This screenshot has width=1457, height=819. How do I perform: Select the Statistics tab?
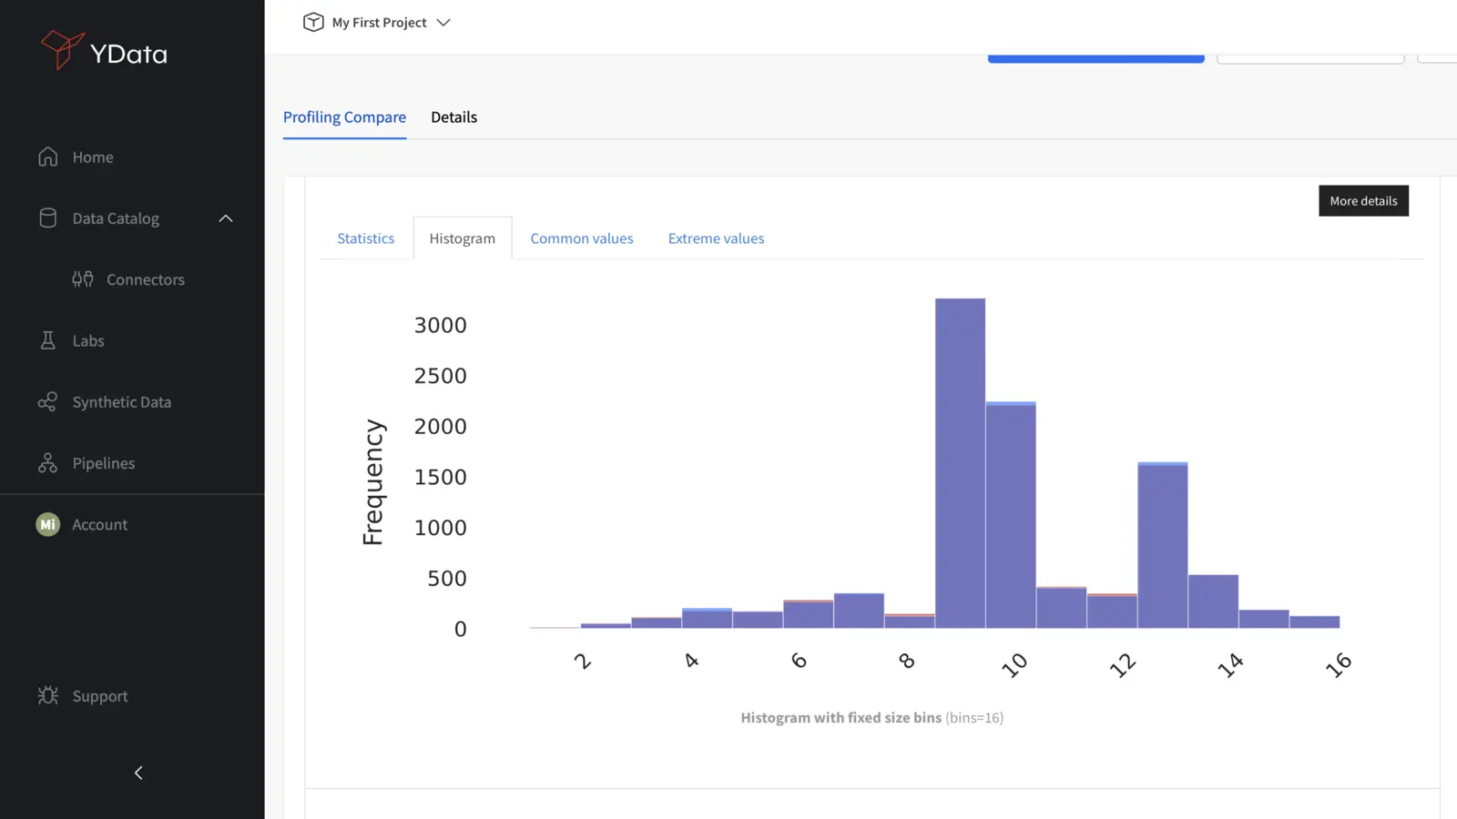365,238
